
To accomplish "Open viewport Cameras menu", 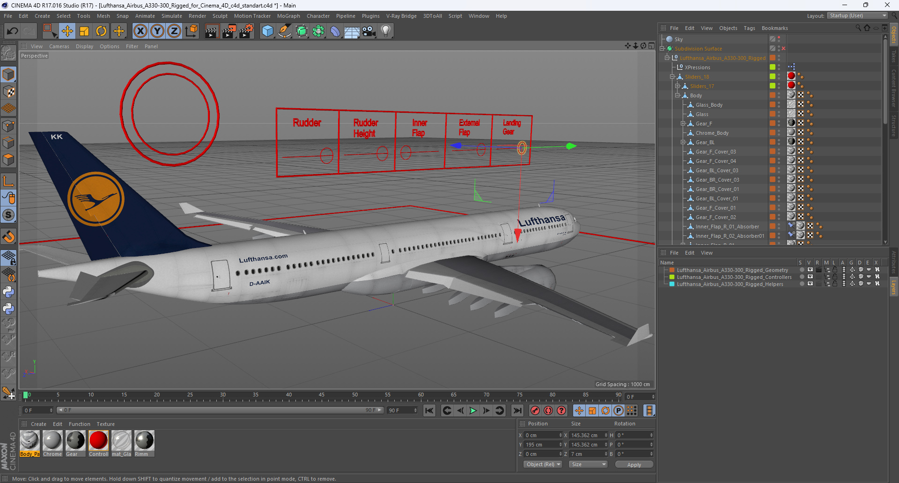I will coord(59,46).
